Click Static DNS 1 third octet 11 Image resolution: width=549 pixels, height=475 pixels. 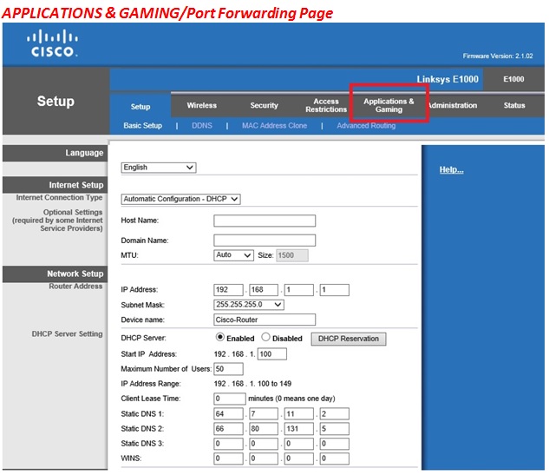(x=299, y=413)
